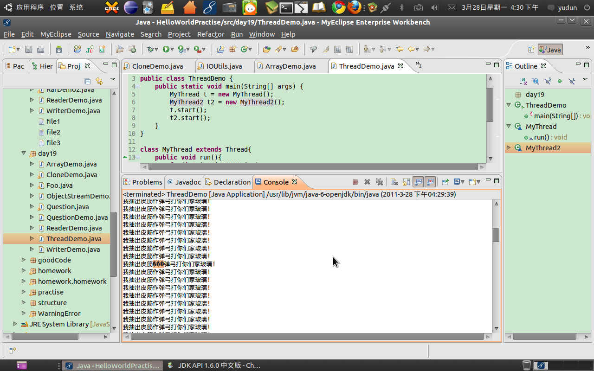Open ArrayDemo.java editor tab
This screenshot has width=594, height=371.
coord(290,66)
